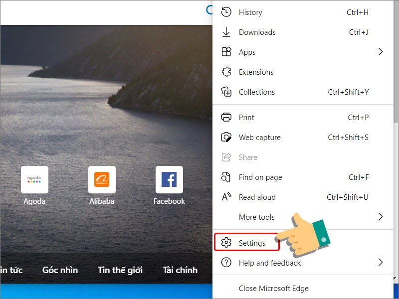399x299 pixels.
Task: Select Close Microsoft Edge
Action: pyautogui.click(x=303, y=289)
